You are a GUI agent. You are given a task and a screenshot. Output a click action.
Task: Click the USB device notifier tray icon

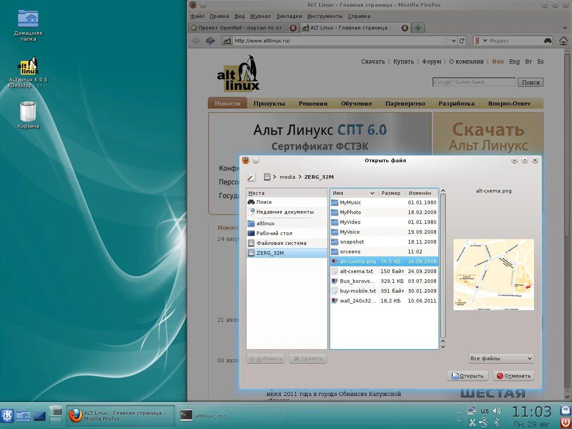click(484, 422)
